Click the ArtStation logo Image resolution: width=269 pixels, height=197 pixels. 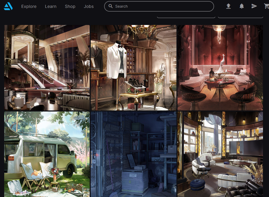(8, 6)
